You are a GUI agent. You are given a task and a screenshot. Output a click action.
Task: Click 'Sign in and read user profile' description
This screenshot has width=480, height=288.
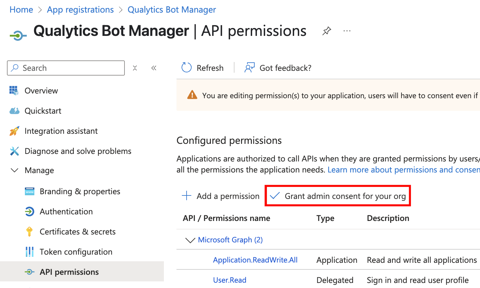tap(418, 280)
